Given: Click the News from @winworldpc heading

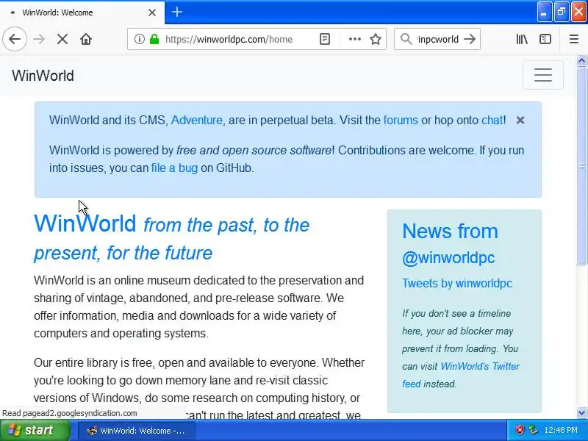Looking at the screenshot, I should [x=450, y=244].
